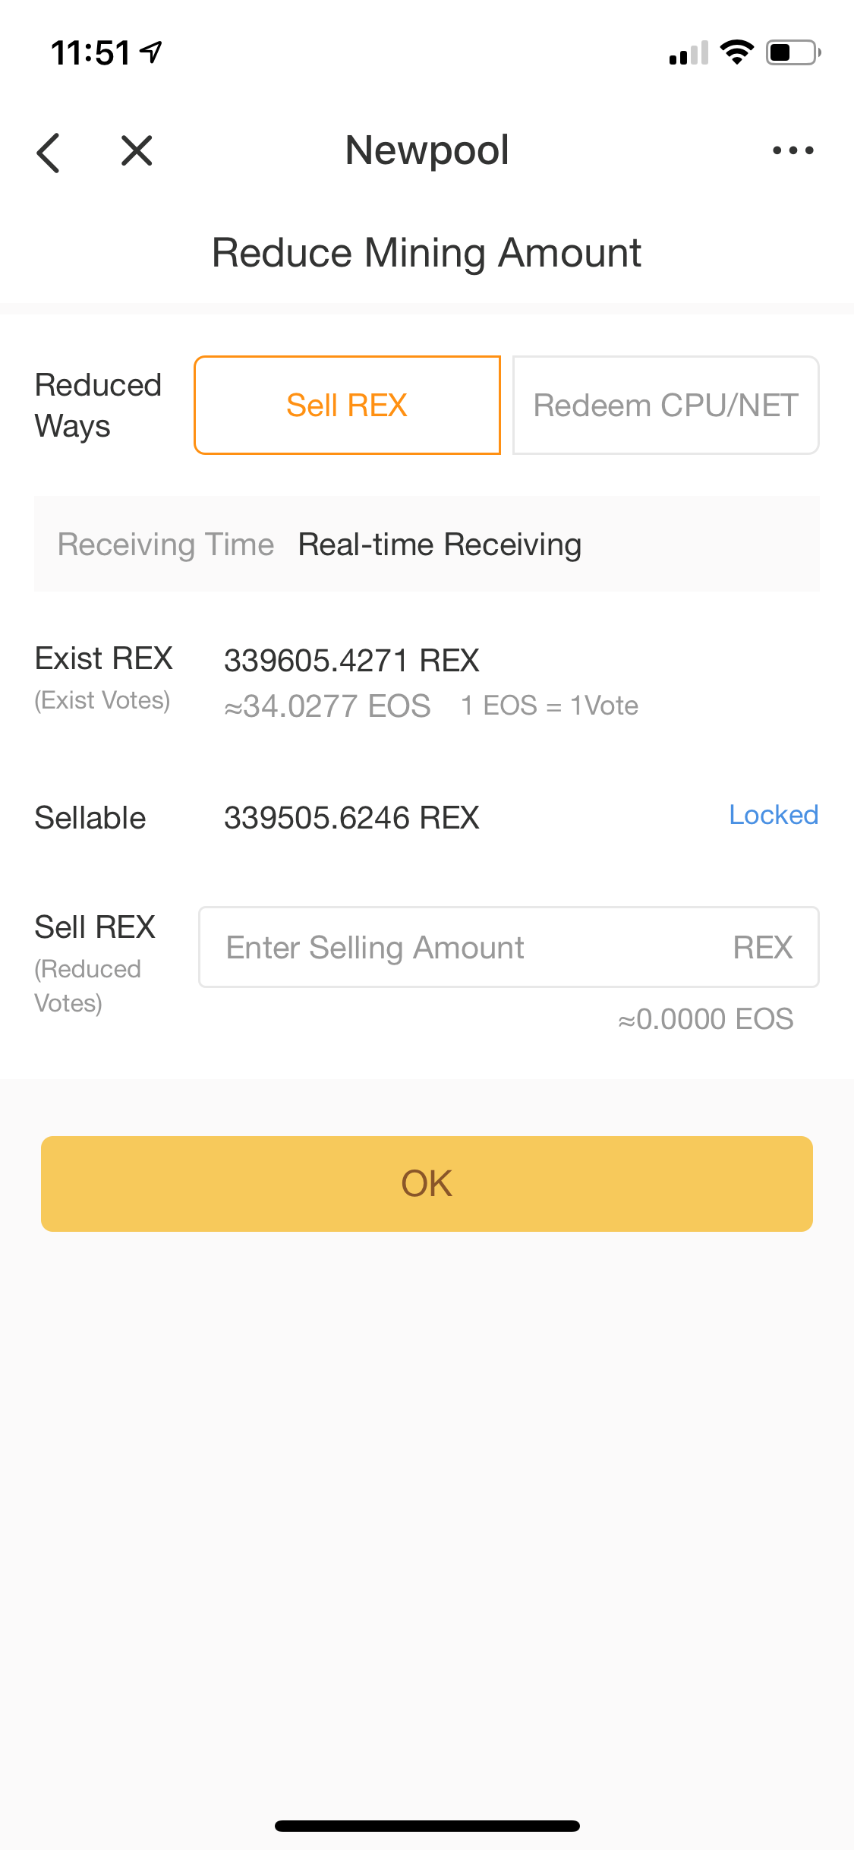The image size is (854, 1850).
Task: Tap the Wi-Fi status icon
Action: click(736, 52)
